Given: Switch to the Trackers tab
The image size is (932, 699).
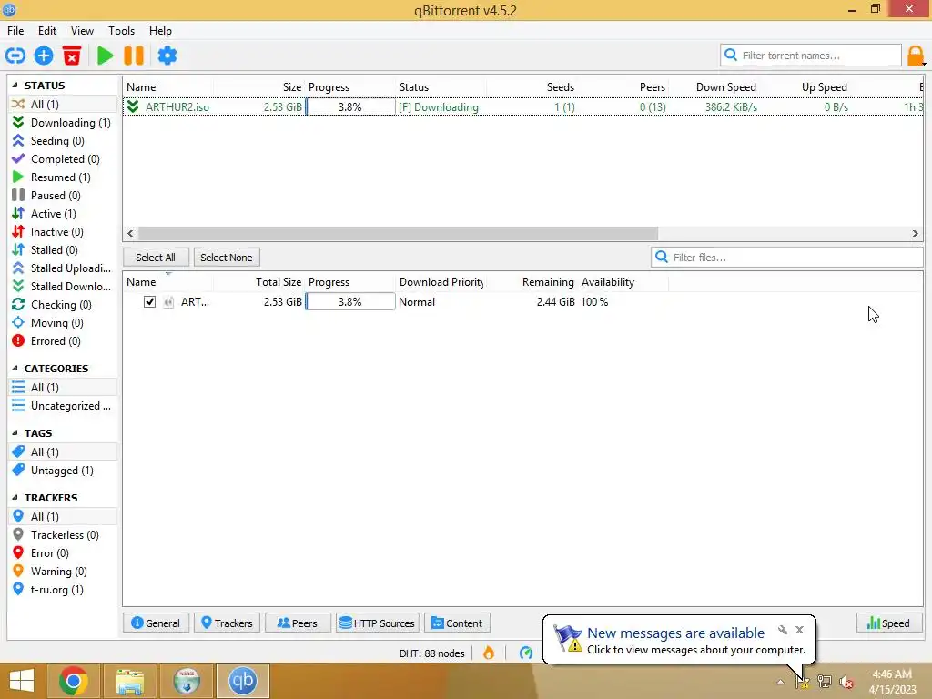Looking at the screenshot, I should pyautogui.click(x=227, y=623).
